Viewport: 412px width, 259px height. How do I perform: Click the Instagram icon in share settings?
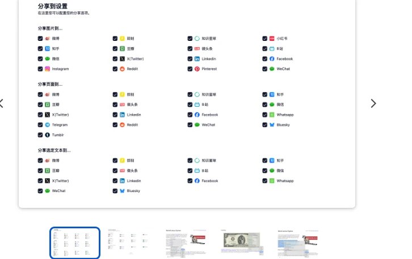click(48, 69)
